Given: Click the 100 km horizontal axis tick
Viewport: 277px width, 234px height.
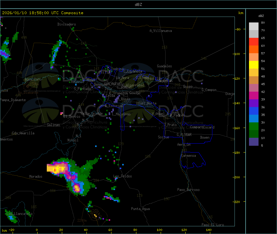Looking at the screenshot, I should point(159,230).
